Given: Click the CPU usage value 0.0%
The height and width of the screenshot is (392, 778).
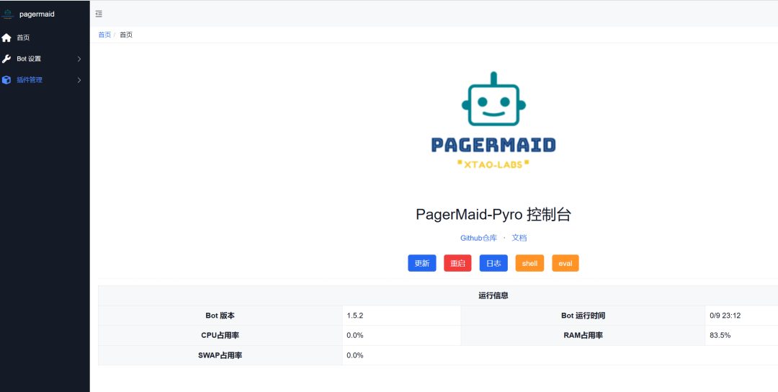Looking at the screenshot, I should click(355, 335).
